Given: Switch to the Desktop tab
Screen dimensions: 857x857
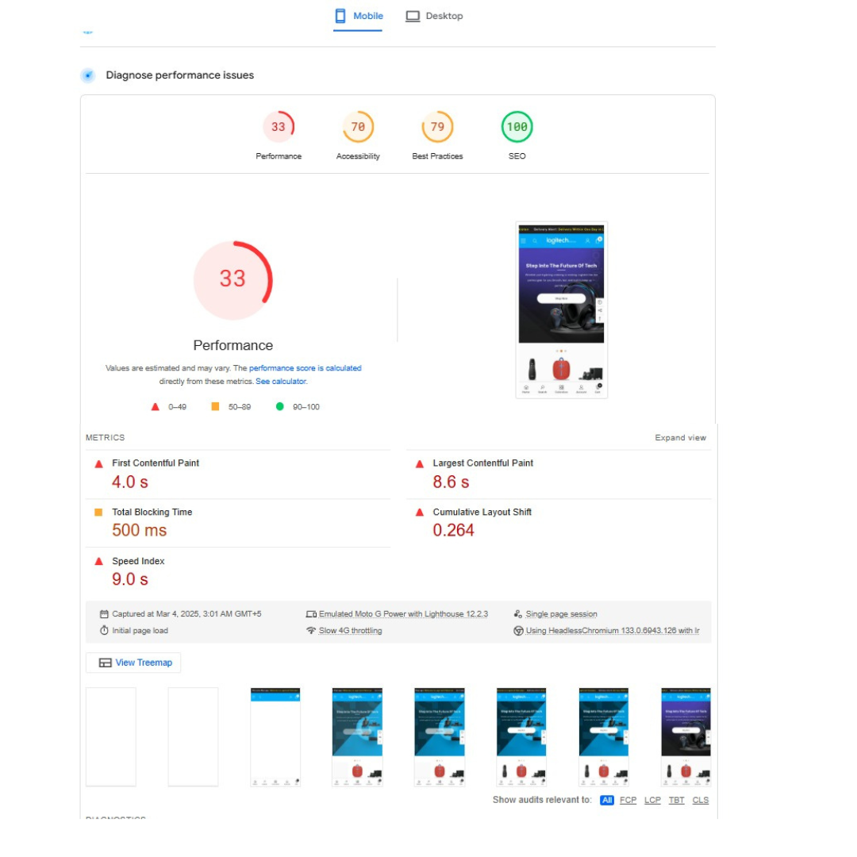Looking at the screenshot, I should (x=434, y=16).
